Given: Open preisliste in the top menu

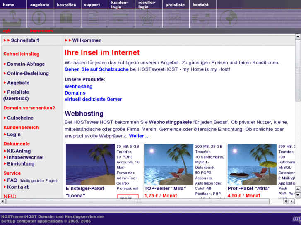Looking at the screenshot, I should [x=175, y=5].
